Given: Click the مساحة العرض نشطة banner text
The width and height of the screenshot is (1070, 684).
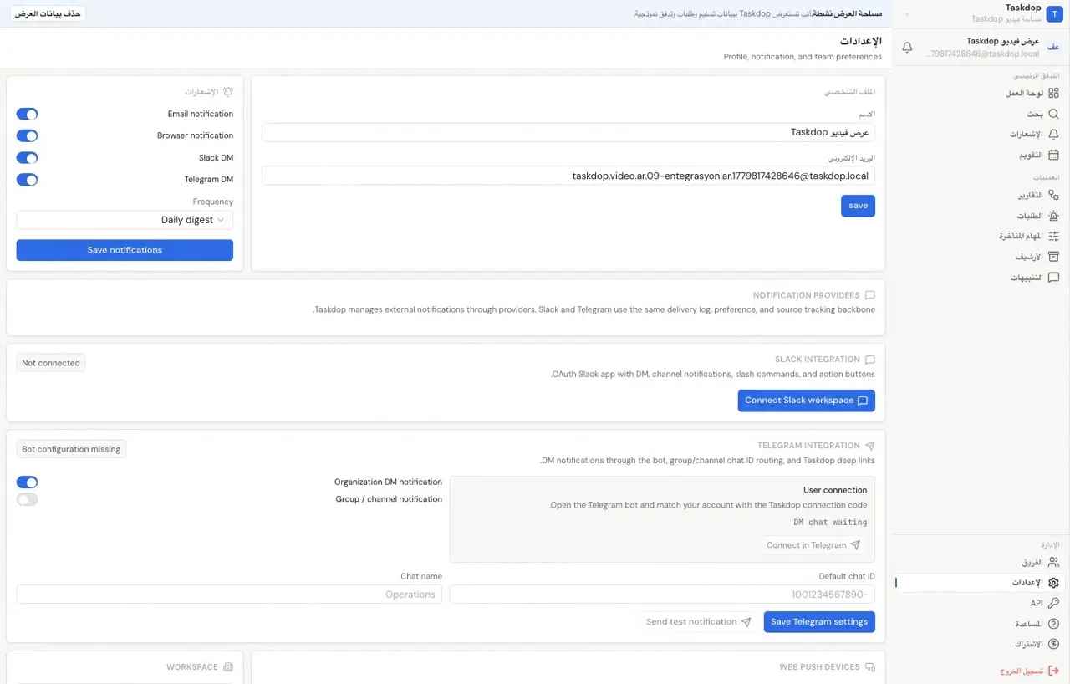Looking at the screenshot, I should click(x=847, y=13).
